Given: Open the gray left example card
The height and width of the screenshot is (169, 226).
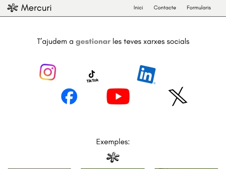Looking at the screenshot, I should pos(39,168).
